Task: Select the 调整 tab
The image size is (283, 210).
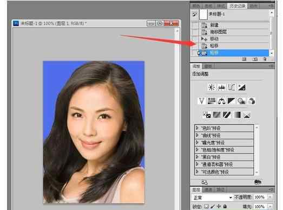Action: pos(196,66)
